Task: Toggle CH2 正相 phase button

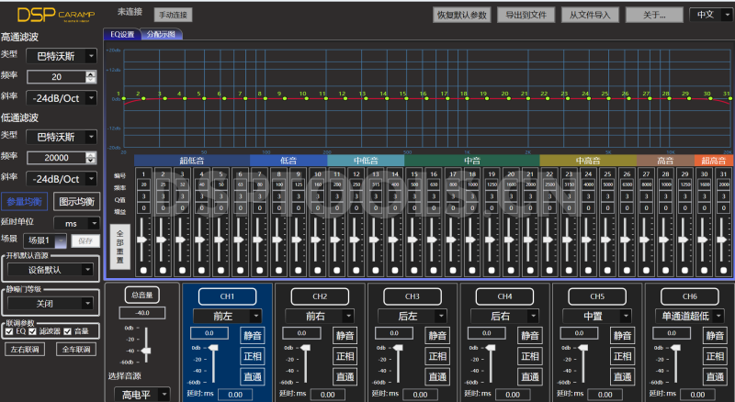Action: [345, 356]
